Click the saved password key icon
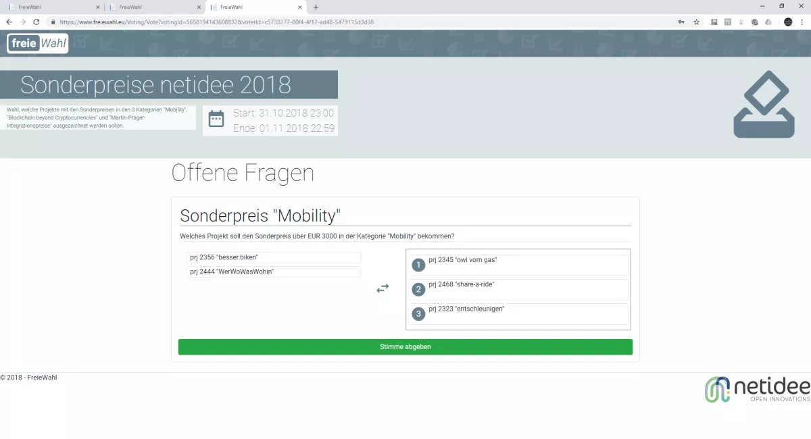Screen dimensions: 811x439 (681, 22)
